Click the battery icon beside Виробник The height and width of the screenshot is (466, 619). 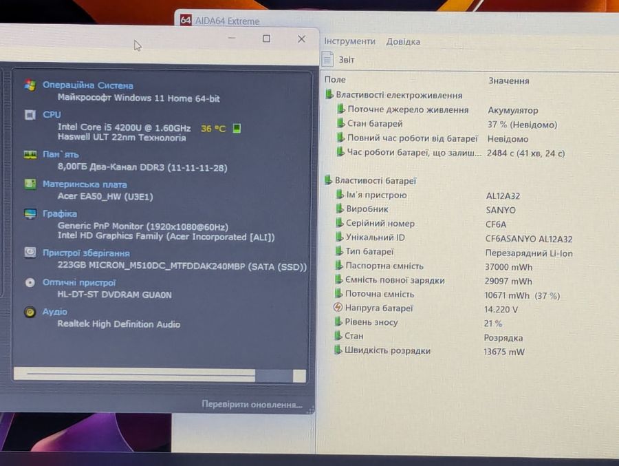[x=340, y=209]
